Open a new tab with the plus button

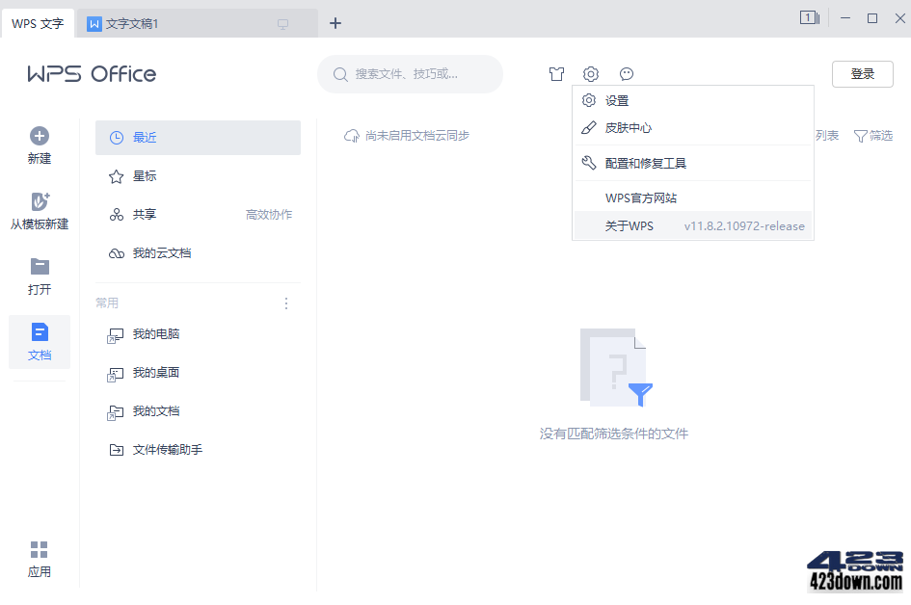335,22
